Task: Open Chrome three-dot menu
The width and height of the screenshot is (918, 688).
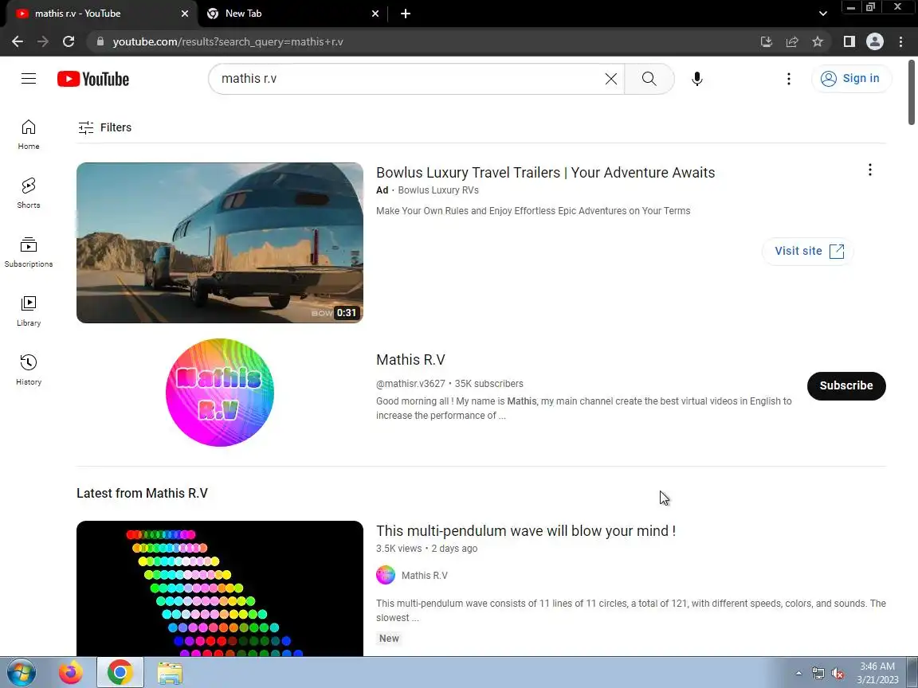Action: (x=900, y=41)
